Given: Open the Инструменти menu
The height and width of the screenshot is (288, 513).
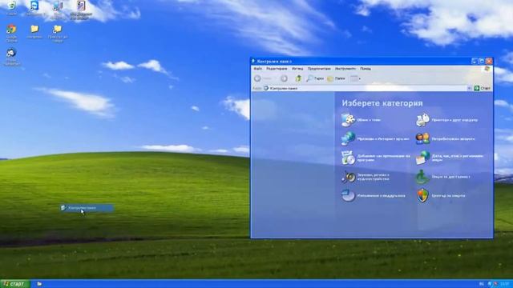Looking at the screenshot, I should (x=345, y=69).
